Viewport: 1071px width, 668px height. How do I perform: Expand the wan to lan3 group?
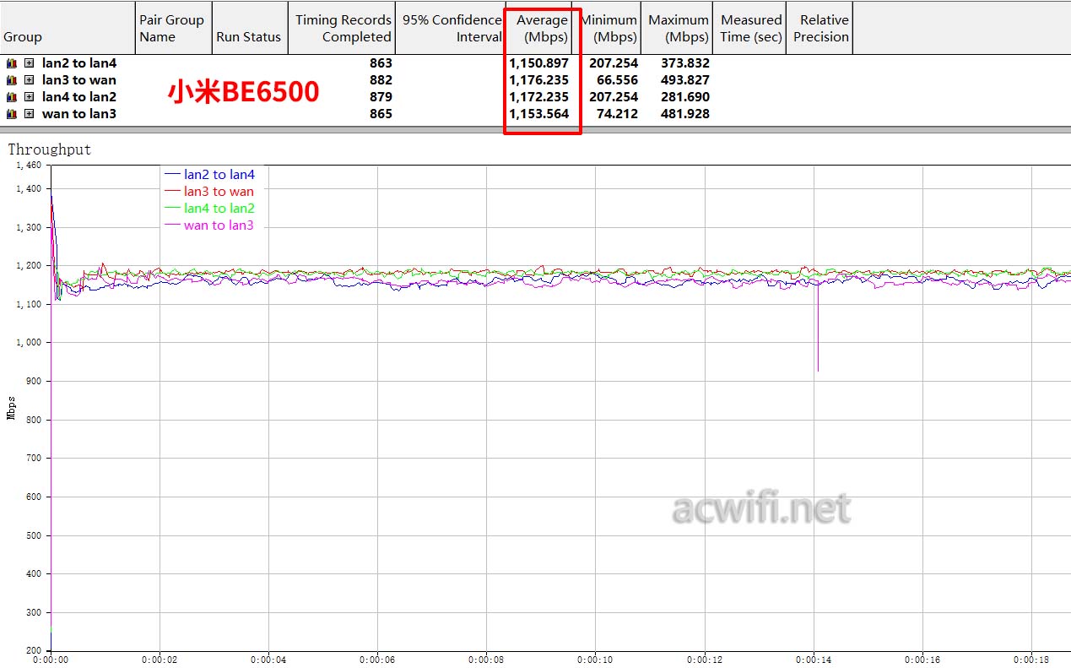pyautogui.click(x=29, y=114)
